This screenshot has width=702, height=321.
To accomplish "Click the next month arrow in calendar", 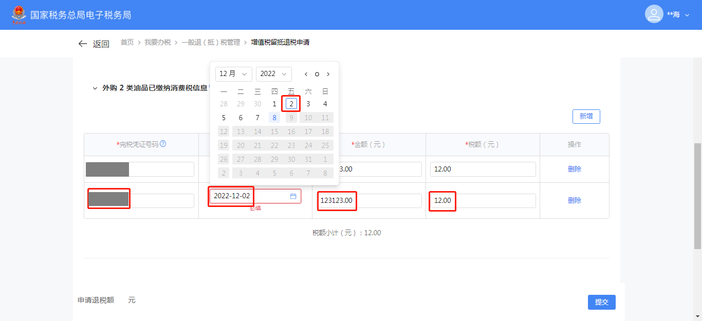I will click(328, 74).
